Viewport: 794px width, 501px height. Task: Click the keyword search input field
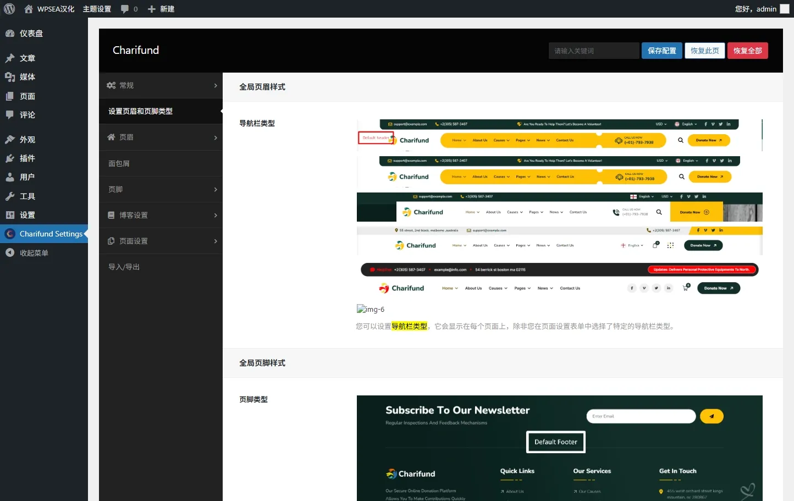tap(593, 51)
